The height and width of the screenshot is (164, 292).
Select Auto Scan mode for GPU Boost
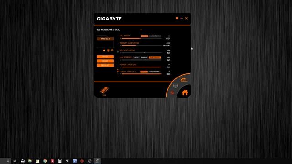click(x=155, y=36)
